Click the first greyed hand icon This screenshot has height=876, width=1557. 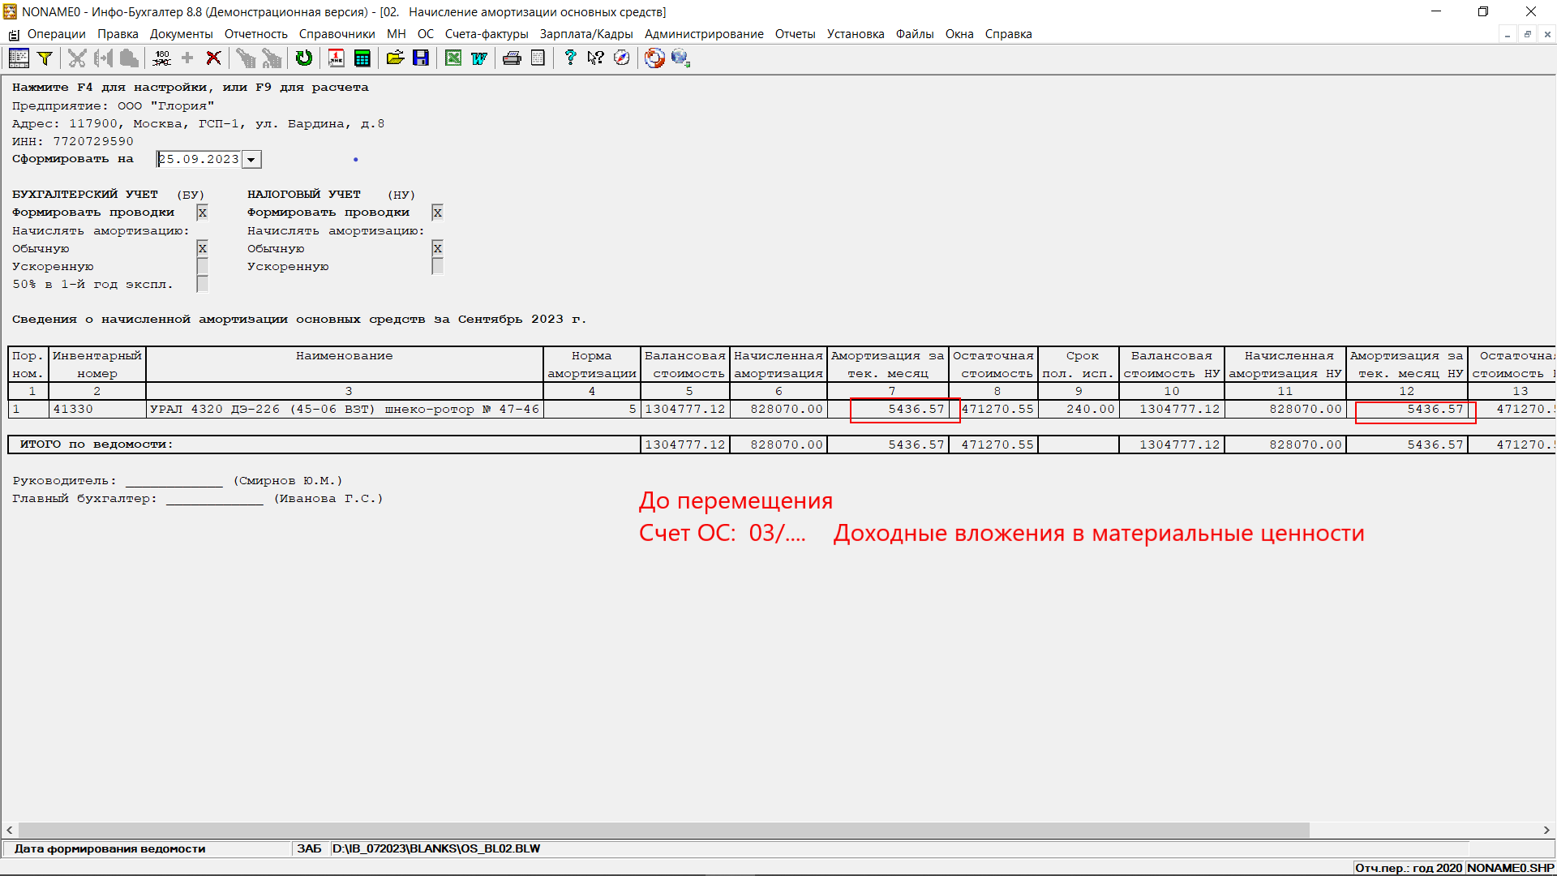(246, 58)
